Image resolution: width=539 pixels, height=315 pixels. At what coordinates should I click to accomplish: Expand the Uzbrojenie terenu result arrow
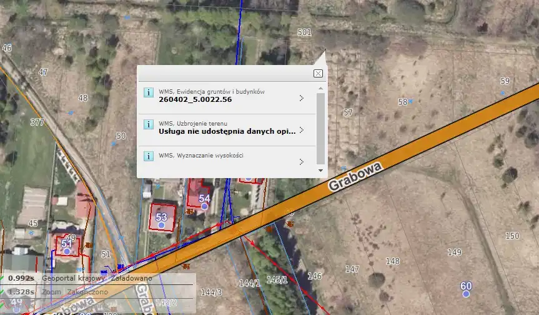pos(302,130)
